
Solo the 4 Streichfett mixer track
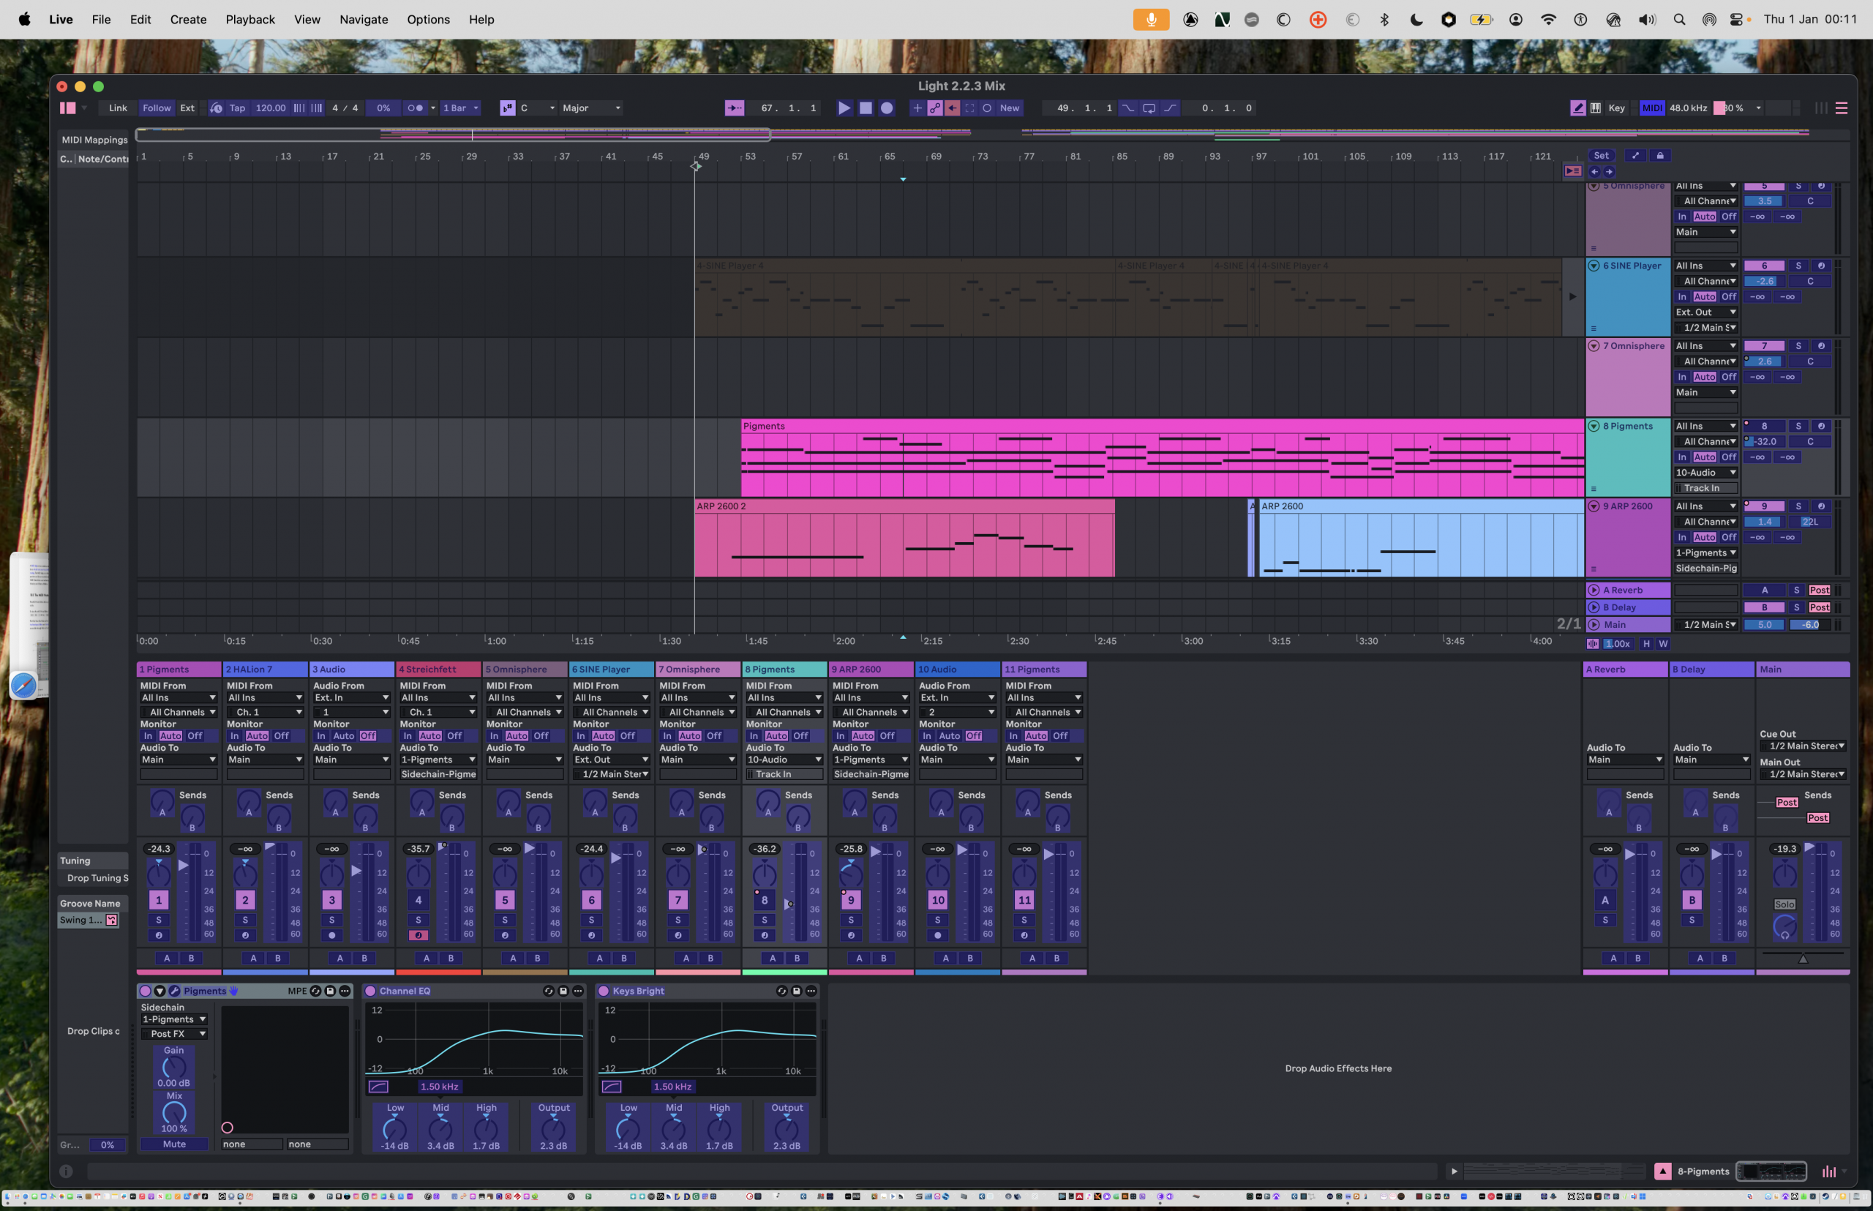pyautogui.click(x=418, y=920)
